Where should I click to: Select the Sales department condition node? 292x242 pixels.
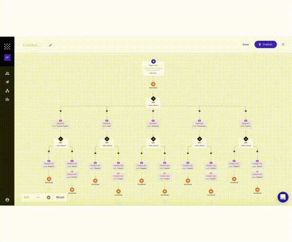click(107, 123)
